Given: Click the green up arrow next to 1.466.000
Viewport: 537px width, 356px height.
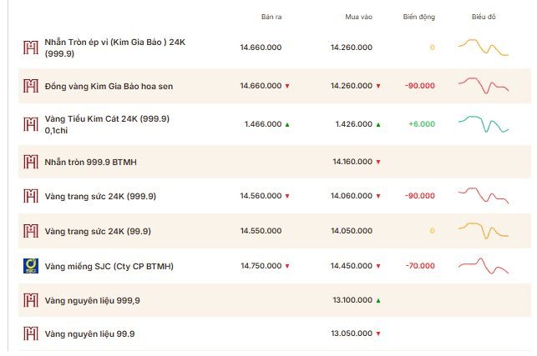Looking at the screenshot, I should (287, 124).
